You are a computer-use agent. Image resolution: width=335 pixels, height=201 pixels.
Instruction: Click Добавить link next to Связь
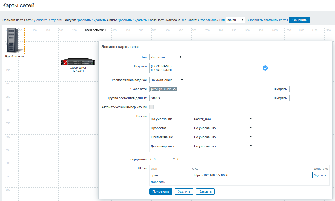click(x=125, y=20)
